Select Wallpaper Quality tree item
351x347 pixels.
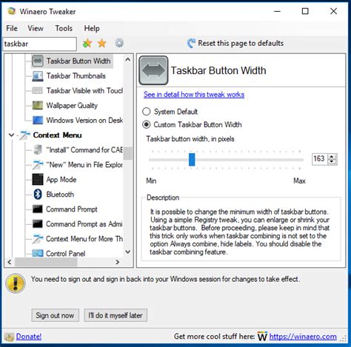[x=72, y=106]
